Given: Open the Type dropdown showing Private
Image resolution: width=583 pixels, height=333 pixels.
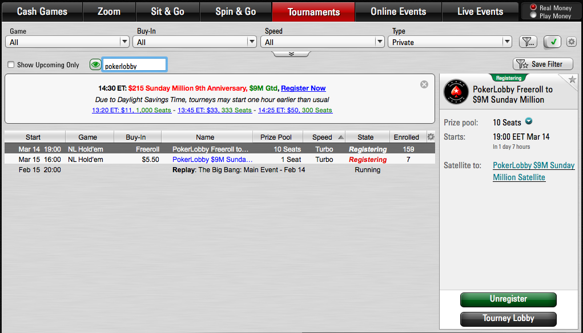Looking at the screenshot, I should 450,42.
